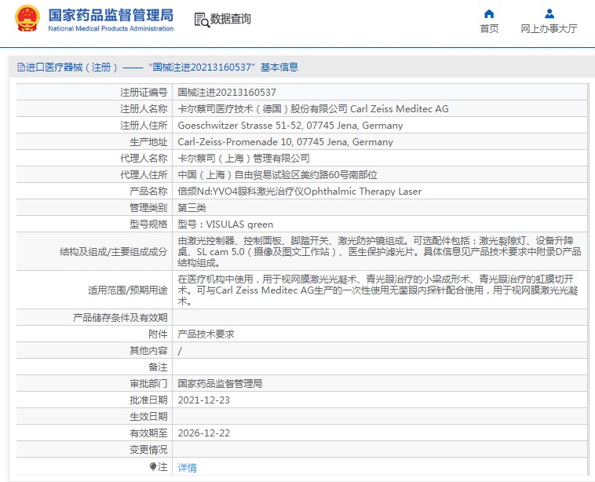
Task: Go to 首页 text link
Action: click(489, 29)
